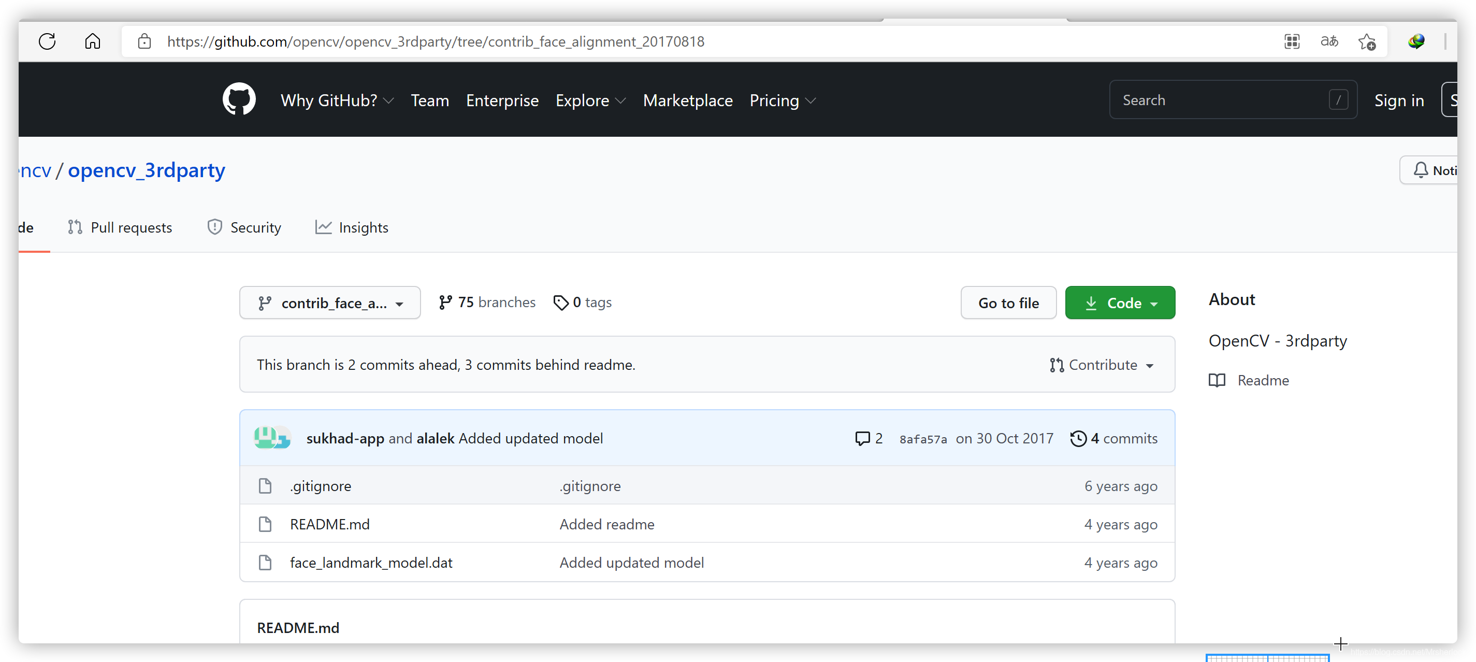1476x662 pixels.
Task: Click the site lock info icon
Action: (144, 41)
